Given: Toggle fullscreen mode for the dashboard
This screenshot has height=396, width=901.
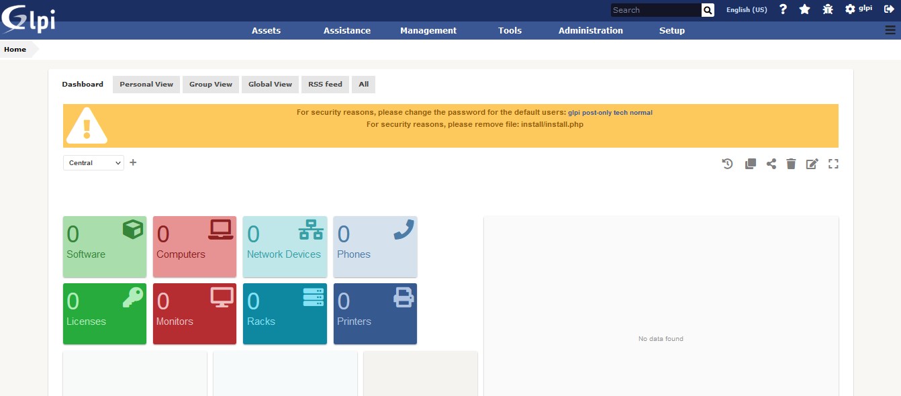Looking at the screenshot, I should [833, 164].
